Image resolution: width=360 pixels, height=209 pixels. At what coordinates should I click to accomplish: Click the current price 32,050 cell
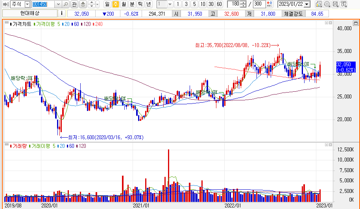[x=81, y=14]
